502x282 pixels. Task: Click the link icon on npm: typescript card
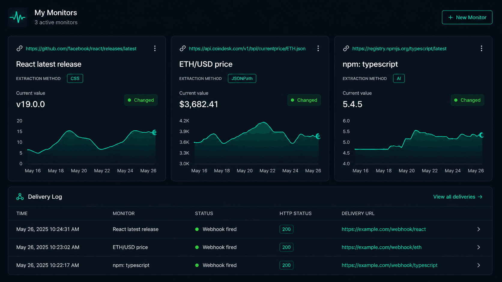(346, 49)
